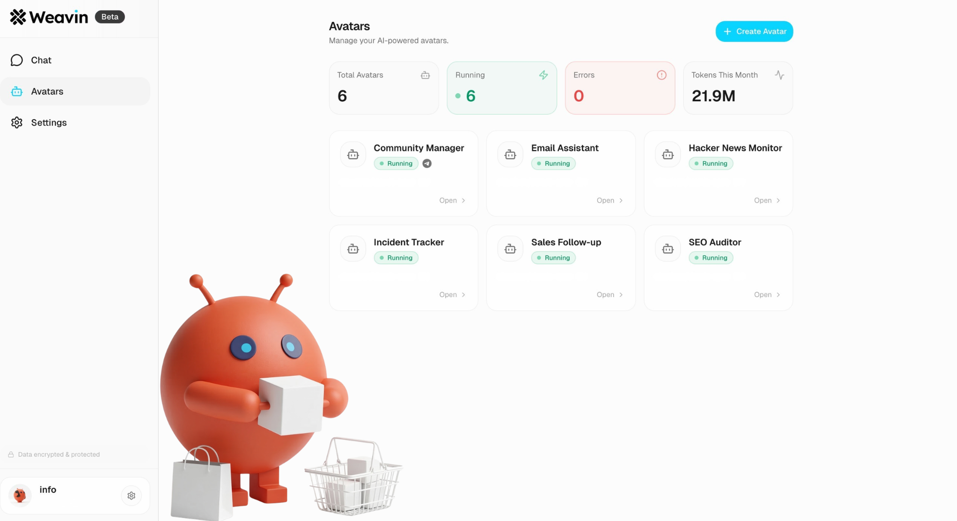Click the Errors alert icon
This screenshot has height=521, width=957.
[661, 75]
